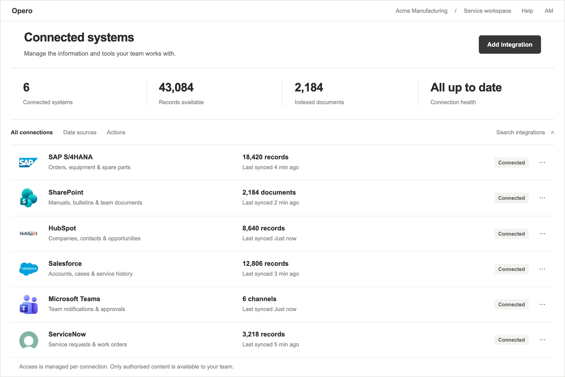The height and width of the screenshot is (377, 565).
Task: Click the HubSpot logo icon
Action: [x=29, y=234]
